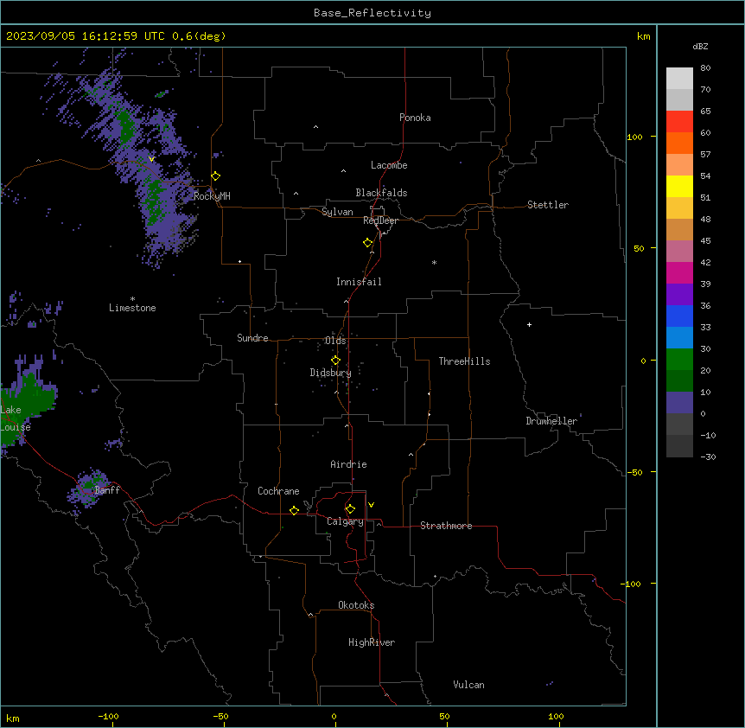Click the Strathmore city label

point(446,526)
